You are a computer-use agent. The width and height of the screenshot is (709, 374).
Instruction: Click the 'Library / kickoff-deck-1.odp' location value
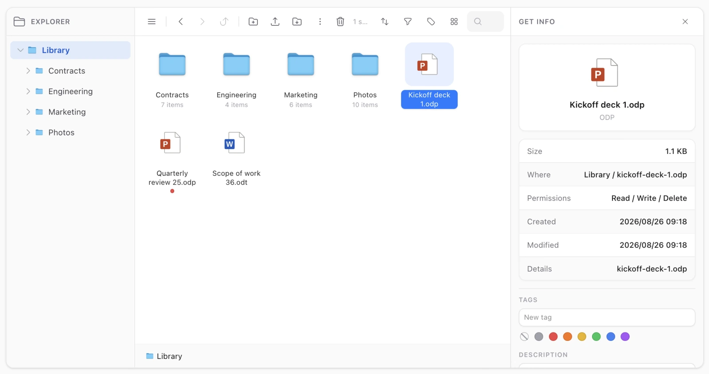point(635,175)
